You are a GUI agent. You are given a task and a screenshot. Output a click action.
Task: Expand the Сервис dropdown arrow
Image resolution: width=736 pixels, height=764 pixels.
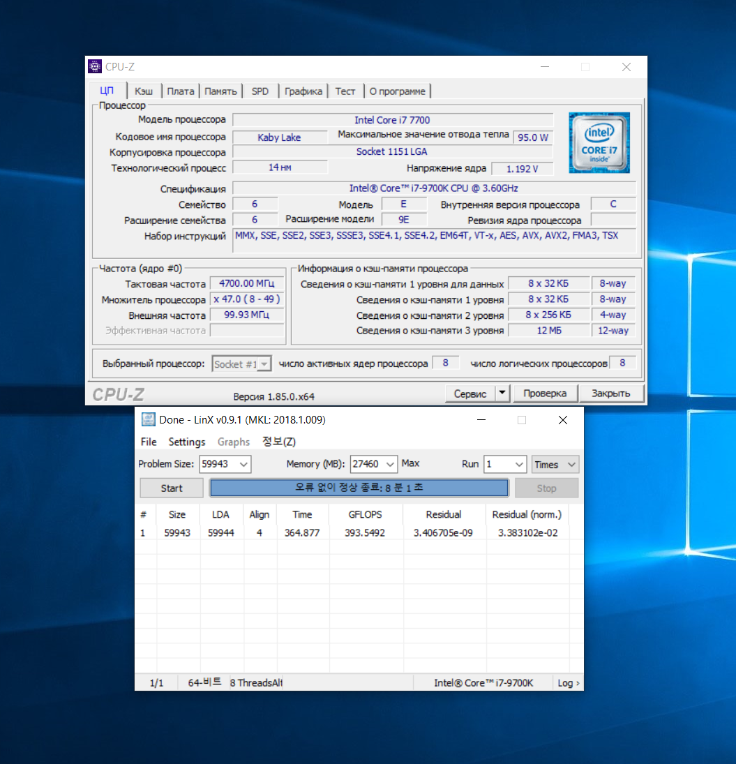pos(502,394)
